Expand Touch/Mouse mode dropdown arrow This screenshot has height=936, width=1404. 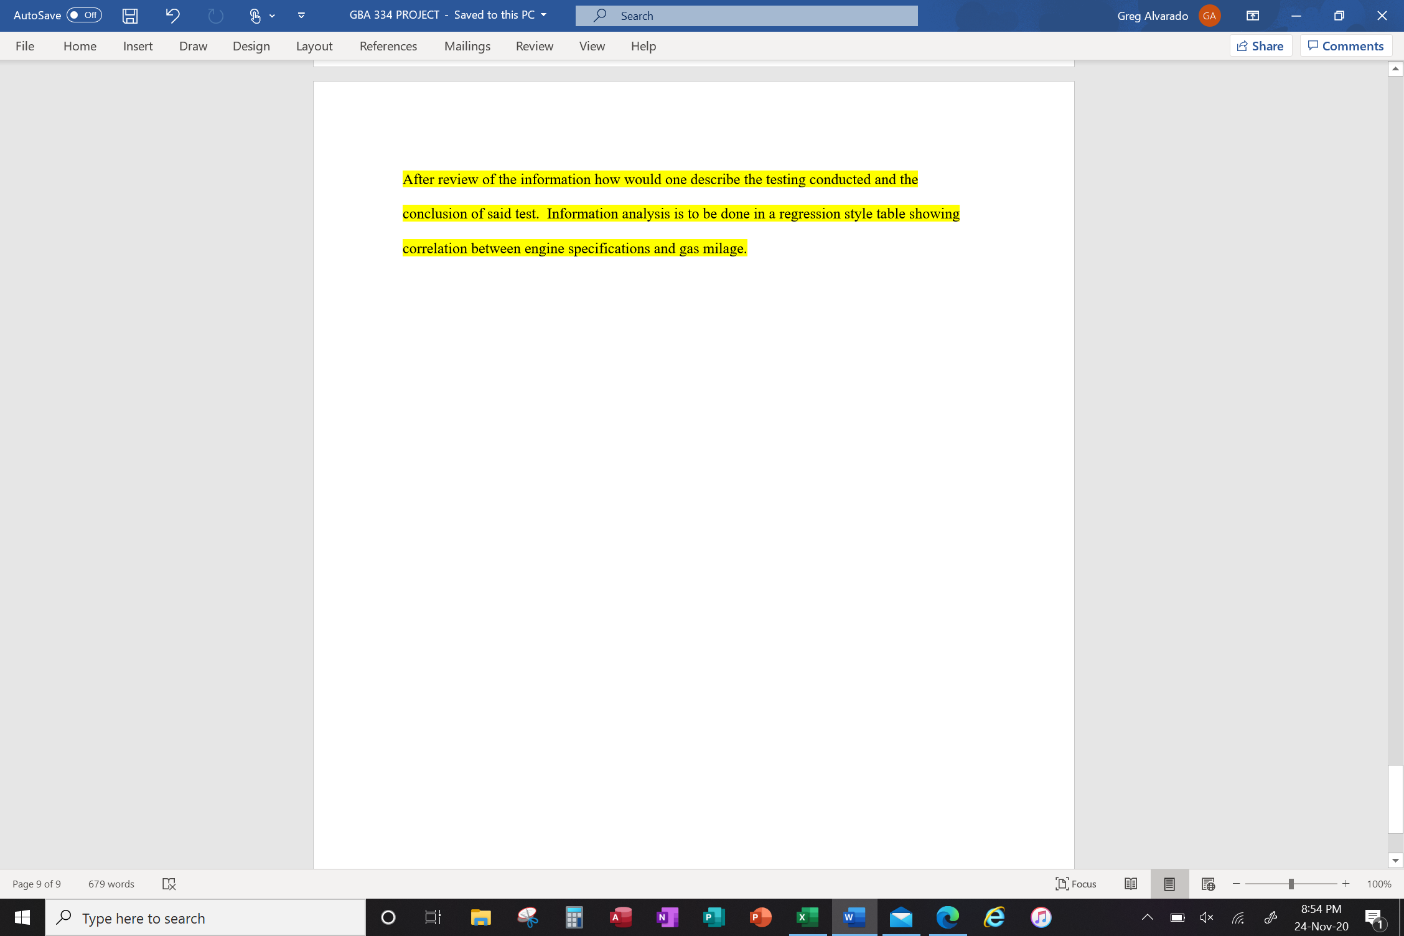[x=272, y=16]
